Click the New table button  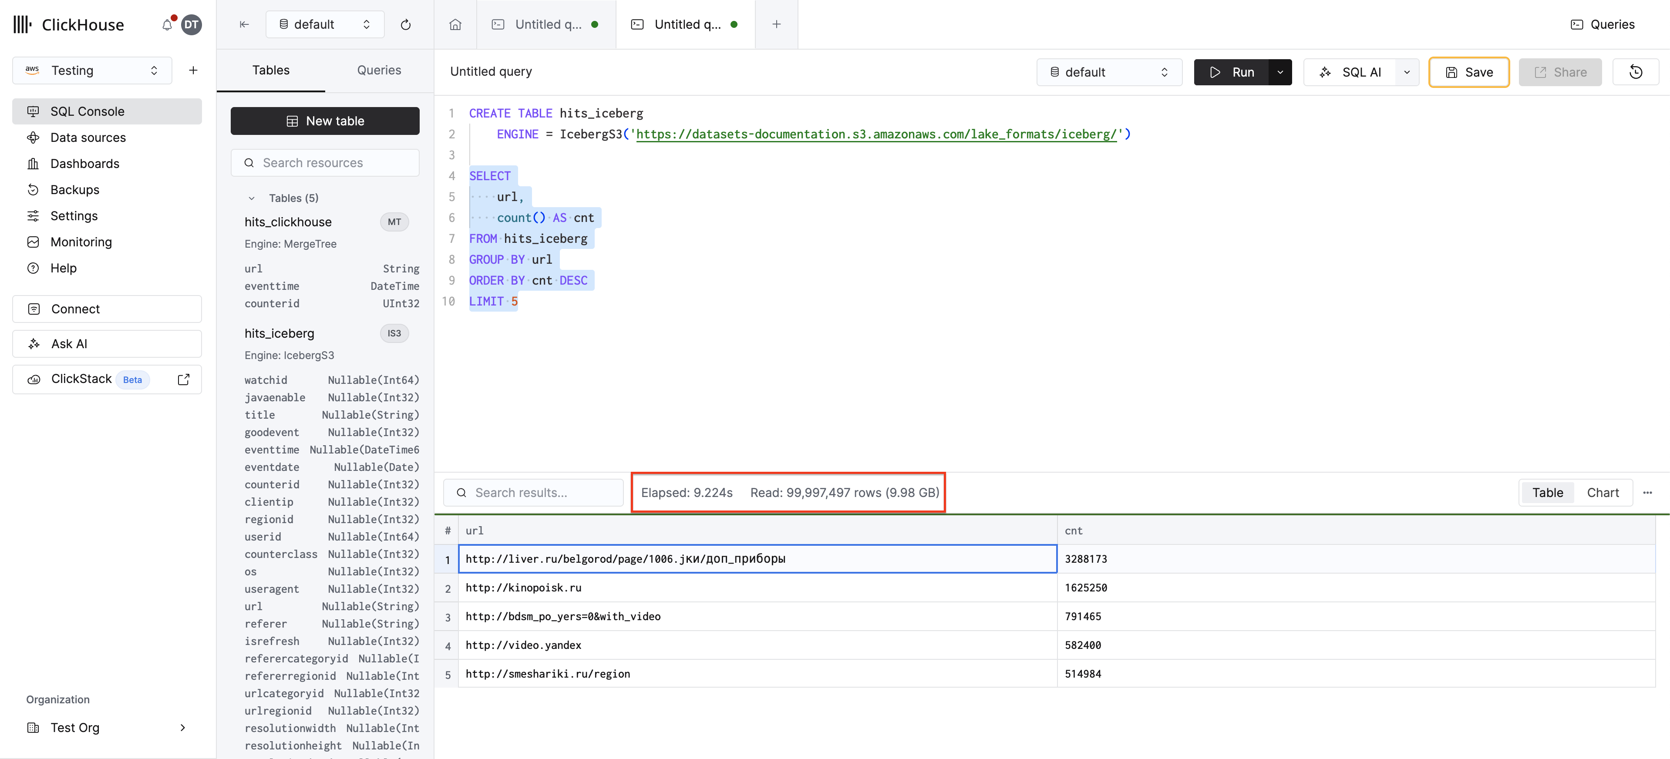(325, 121)
